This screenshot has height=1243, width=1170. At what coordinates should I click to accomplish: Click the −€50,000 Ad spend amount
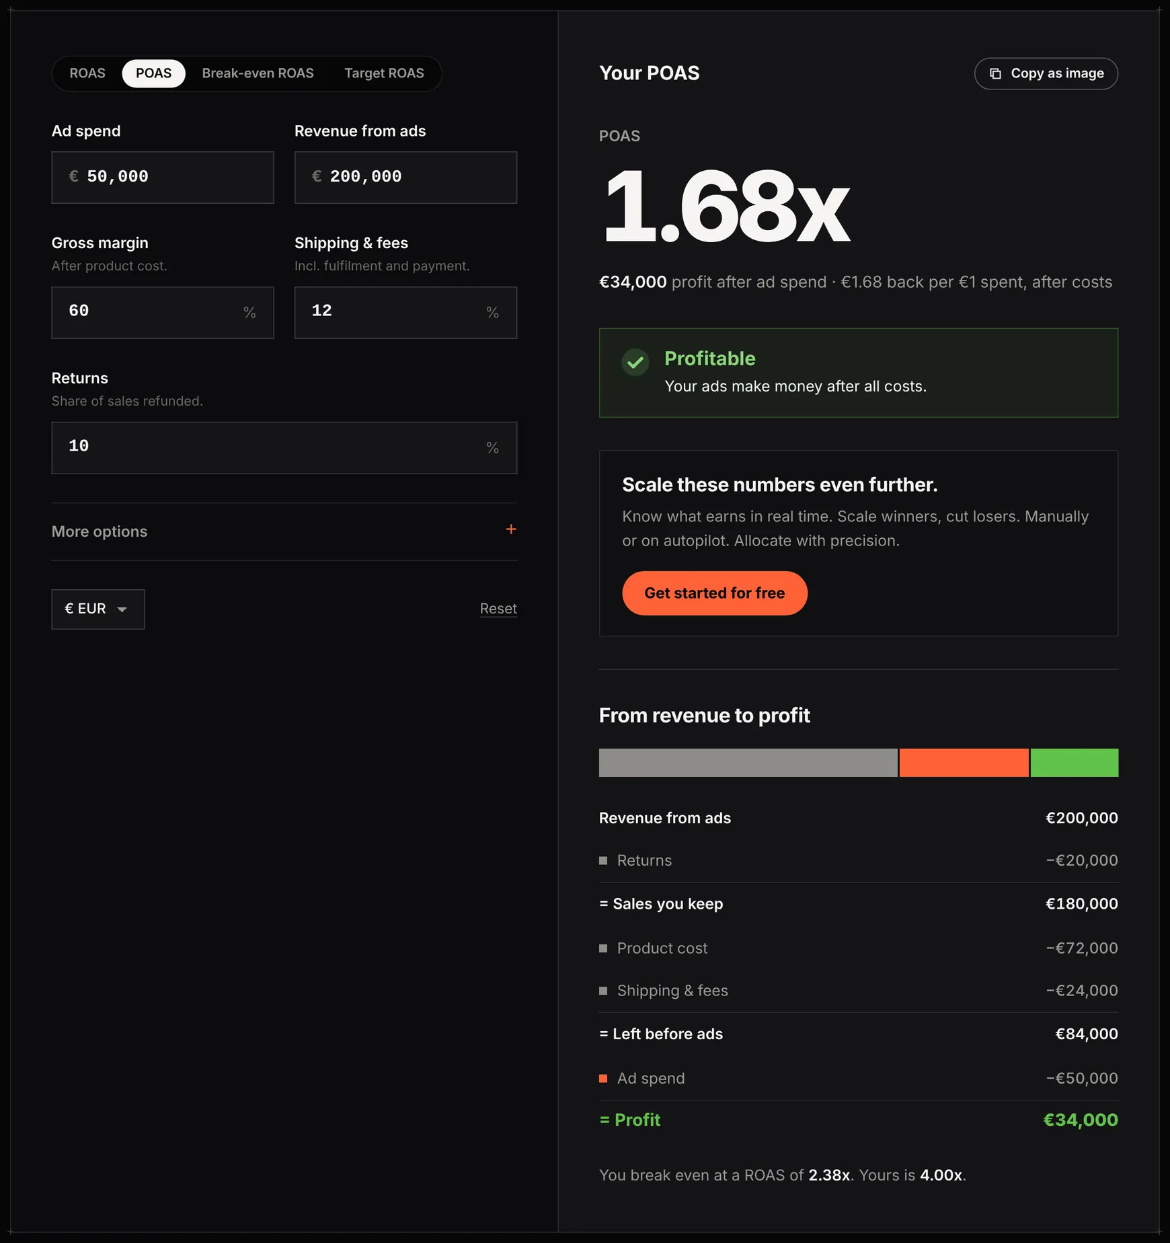[1082, 1079]
